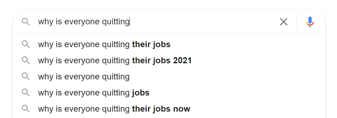The width and height of the screenshot is (337, 118).
Task: Click magnifier icon beside 'their jobs 2021' suggestion
Action: point(25,61)
